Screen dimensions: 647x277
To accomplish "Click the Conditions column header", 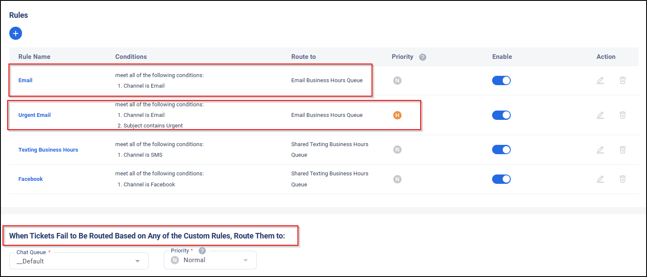I will click(x=131, y=57).
